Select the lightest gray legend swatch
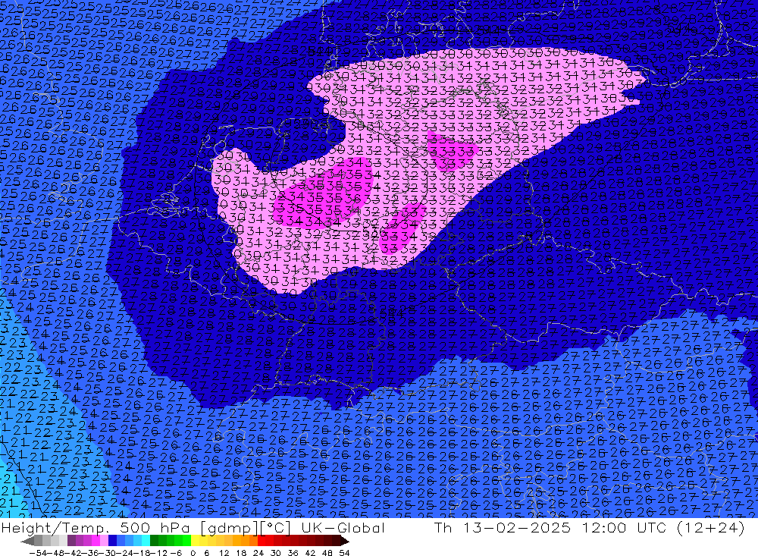Viewport: 758px width, 556px height. [x=63, y=541]
